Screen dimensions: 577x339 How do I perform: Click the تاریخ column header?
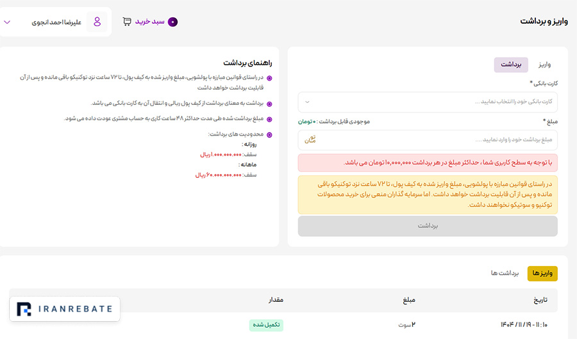point(540,301)
